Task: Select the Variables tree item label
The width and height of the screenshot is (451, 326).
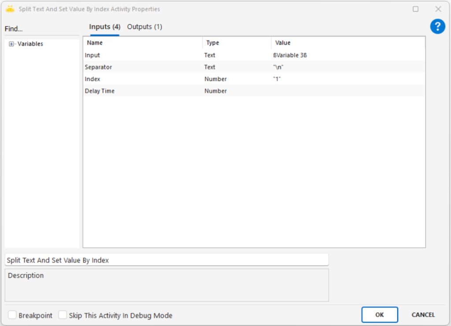Action: [x=30, y=44]
